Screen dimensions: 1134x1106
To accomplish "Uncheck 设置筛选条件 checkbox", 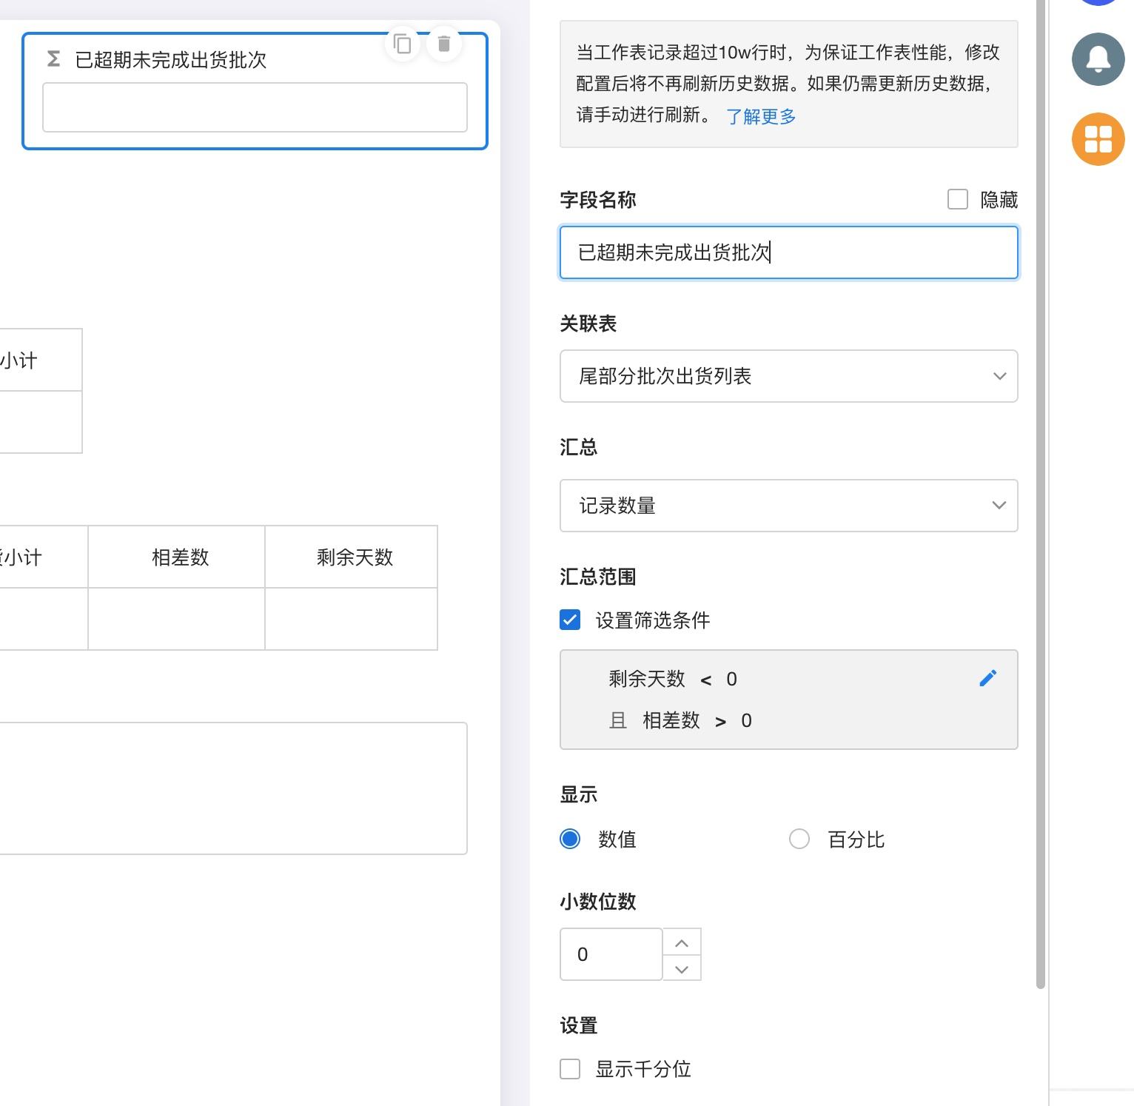I will [570, 620].
